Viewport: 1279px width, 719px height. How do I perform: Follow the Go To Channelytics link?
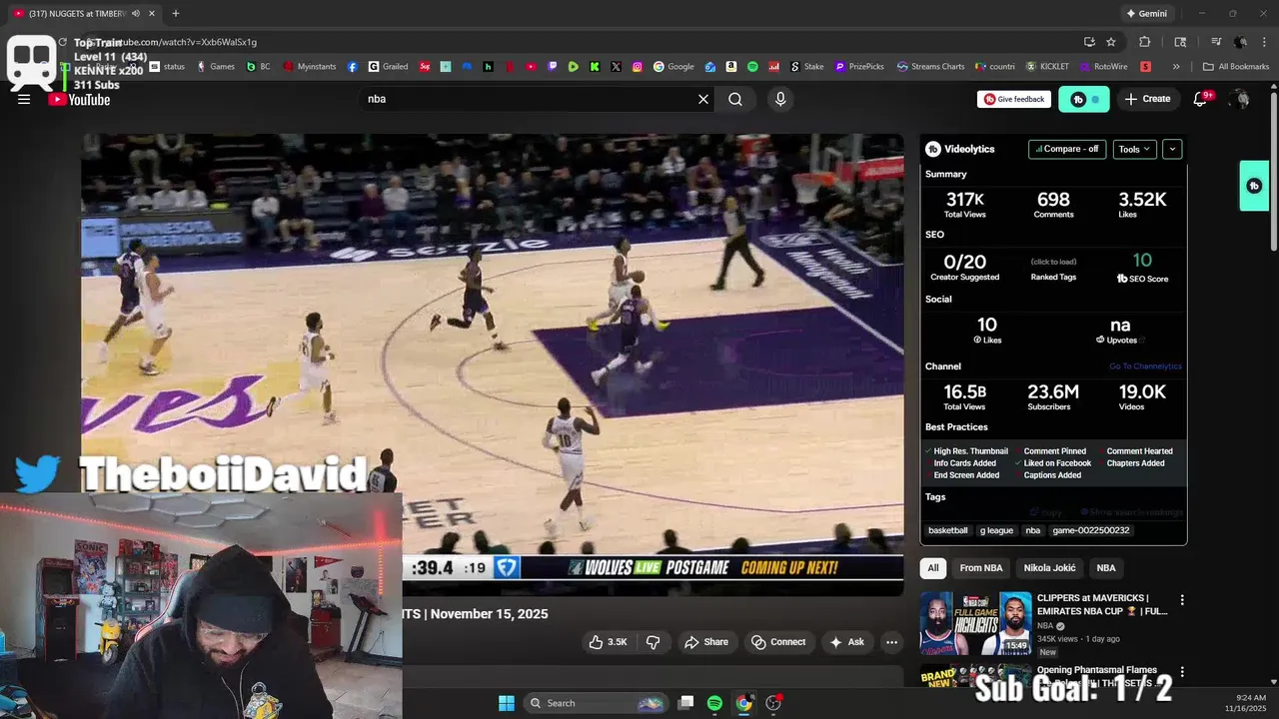point(1145,366)
